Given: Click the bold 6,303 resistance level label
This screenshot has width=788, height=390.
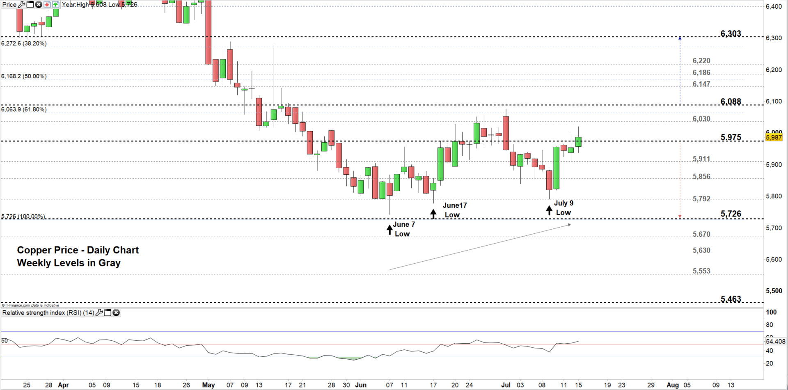Looking at the screenshot, I should point(731,34).
